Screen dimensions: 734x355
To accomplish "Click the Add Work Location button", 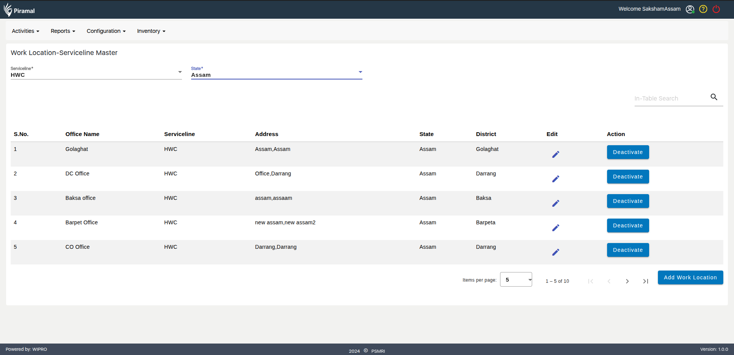I will pyautogui.click(x=690, y=277).
